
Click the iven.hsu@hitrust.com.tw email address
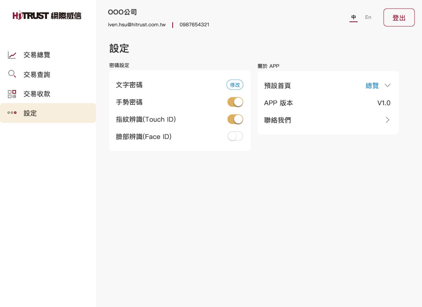click(x=137, y=25)
